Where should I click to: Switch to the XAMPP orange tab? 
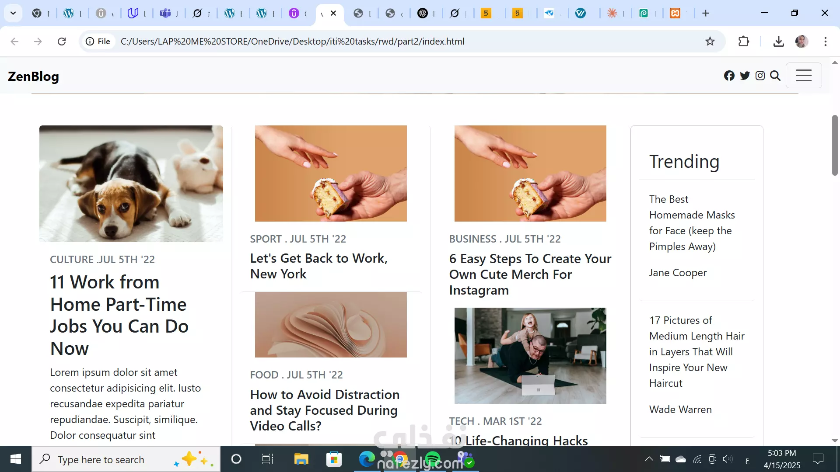[675, 13]
